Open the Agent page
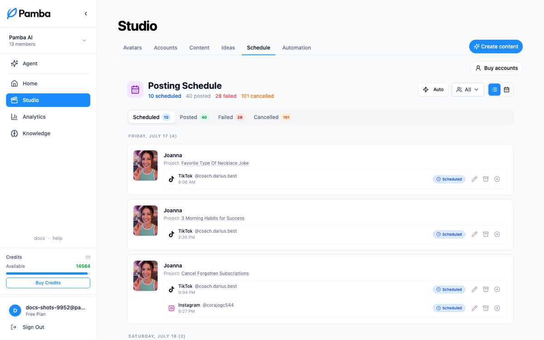This screenshot has width=544, height=340. pyautogui.click(x=48, y=63)
